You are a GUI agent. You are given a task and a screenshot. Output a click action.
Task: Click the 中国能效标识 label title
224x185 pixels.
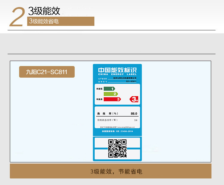point(117,70)
